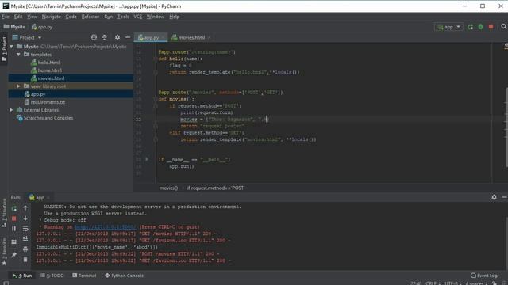Image resolution: width=508 pixels, height=285 pixels.
Task: Print the Run console output
Action: tap(25, 249)
